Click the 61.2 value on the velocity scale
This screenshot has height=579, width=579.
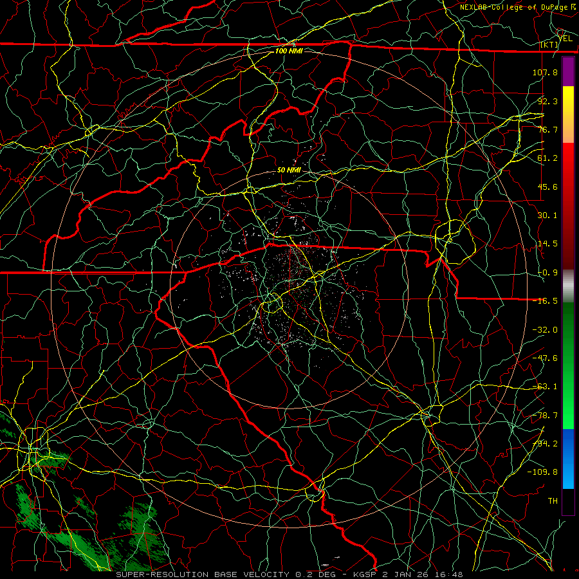click(x=547, y=158)
